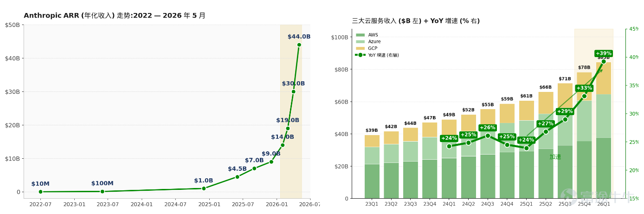This screenshot has height=214, width=644.
Task: Click the $78B bar total label
Action: pyautogui.click(x=584, y=68)
